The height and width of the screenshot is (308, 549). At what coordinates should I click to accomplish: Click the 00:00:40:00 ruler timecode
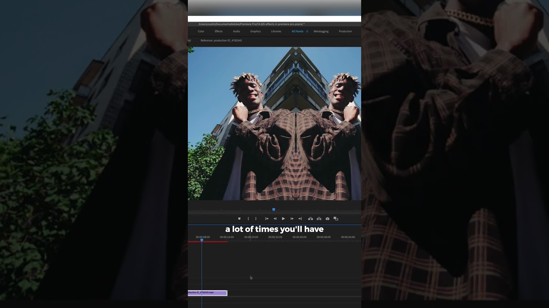tap(300, 237)
